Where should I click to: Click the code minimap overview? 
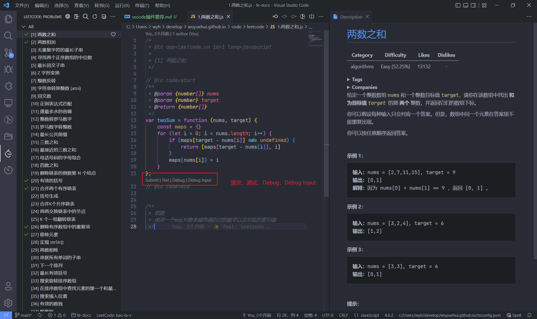[316, 38]
